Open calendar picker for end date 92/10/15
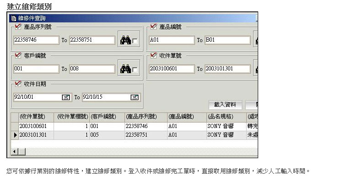The height and width of the screenshot is (176, 363). (135, 97)
